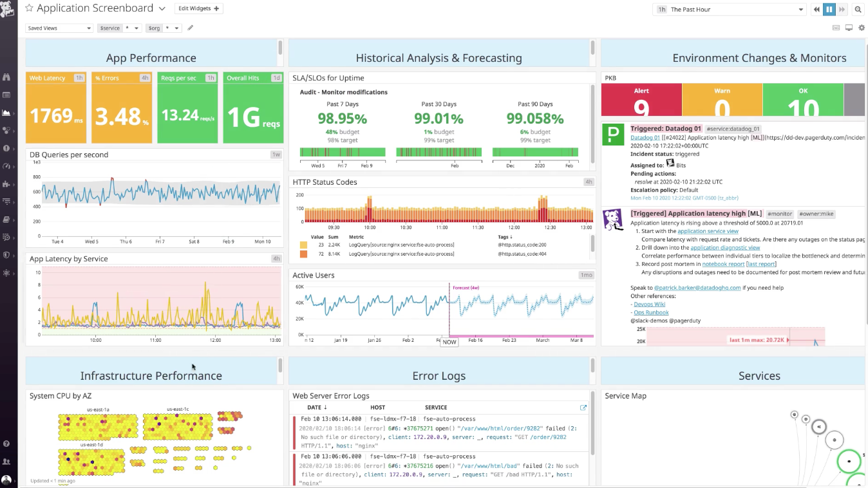Click the Past 90 Days 99.058% SLO value

pos(535,118)
